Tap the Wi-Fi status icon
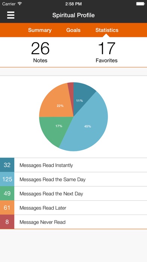 [19, 4]
